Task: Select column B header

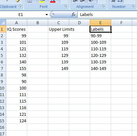Action: pyautogui.click(x=37, y=23)
